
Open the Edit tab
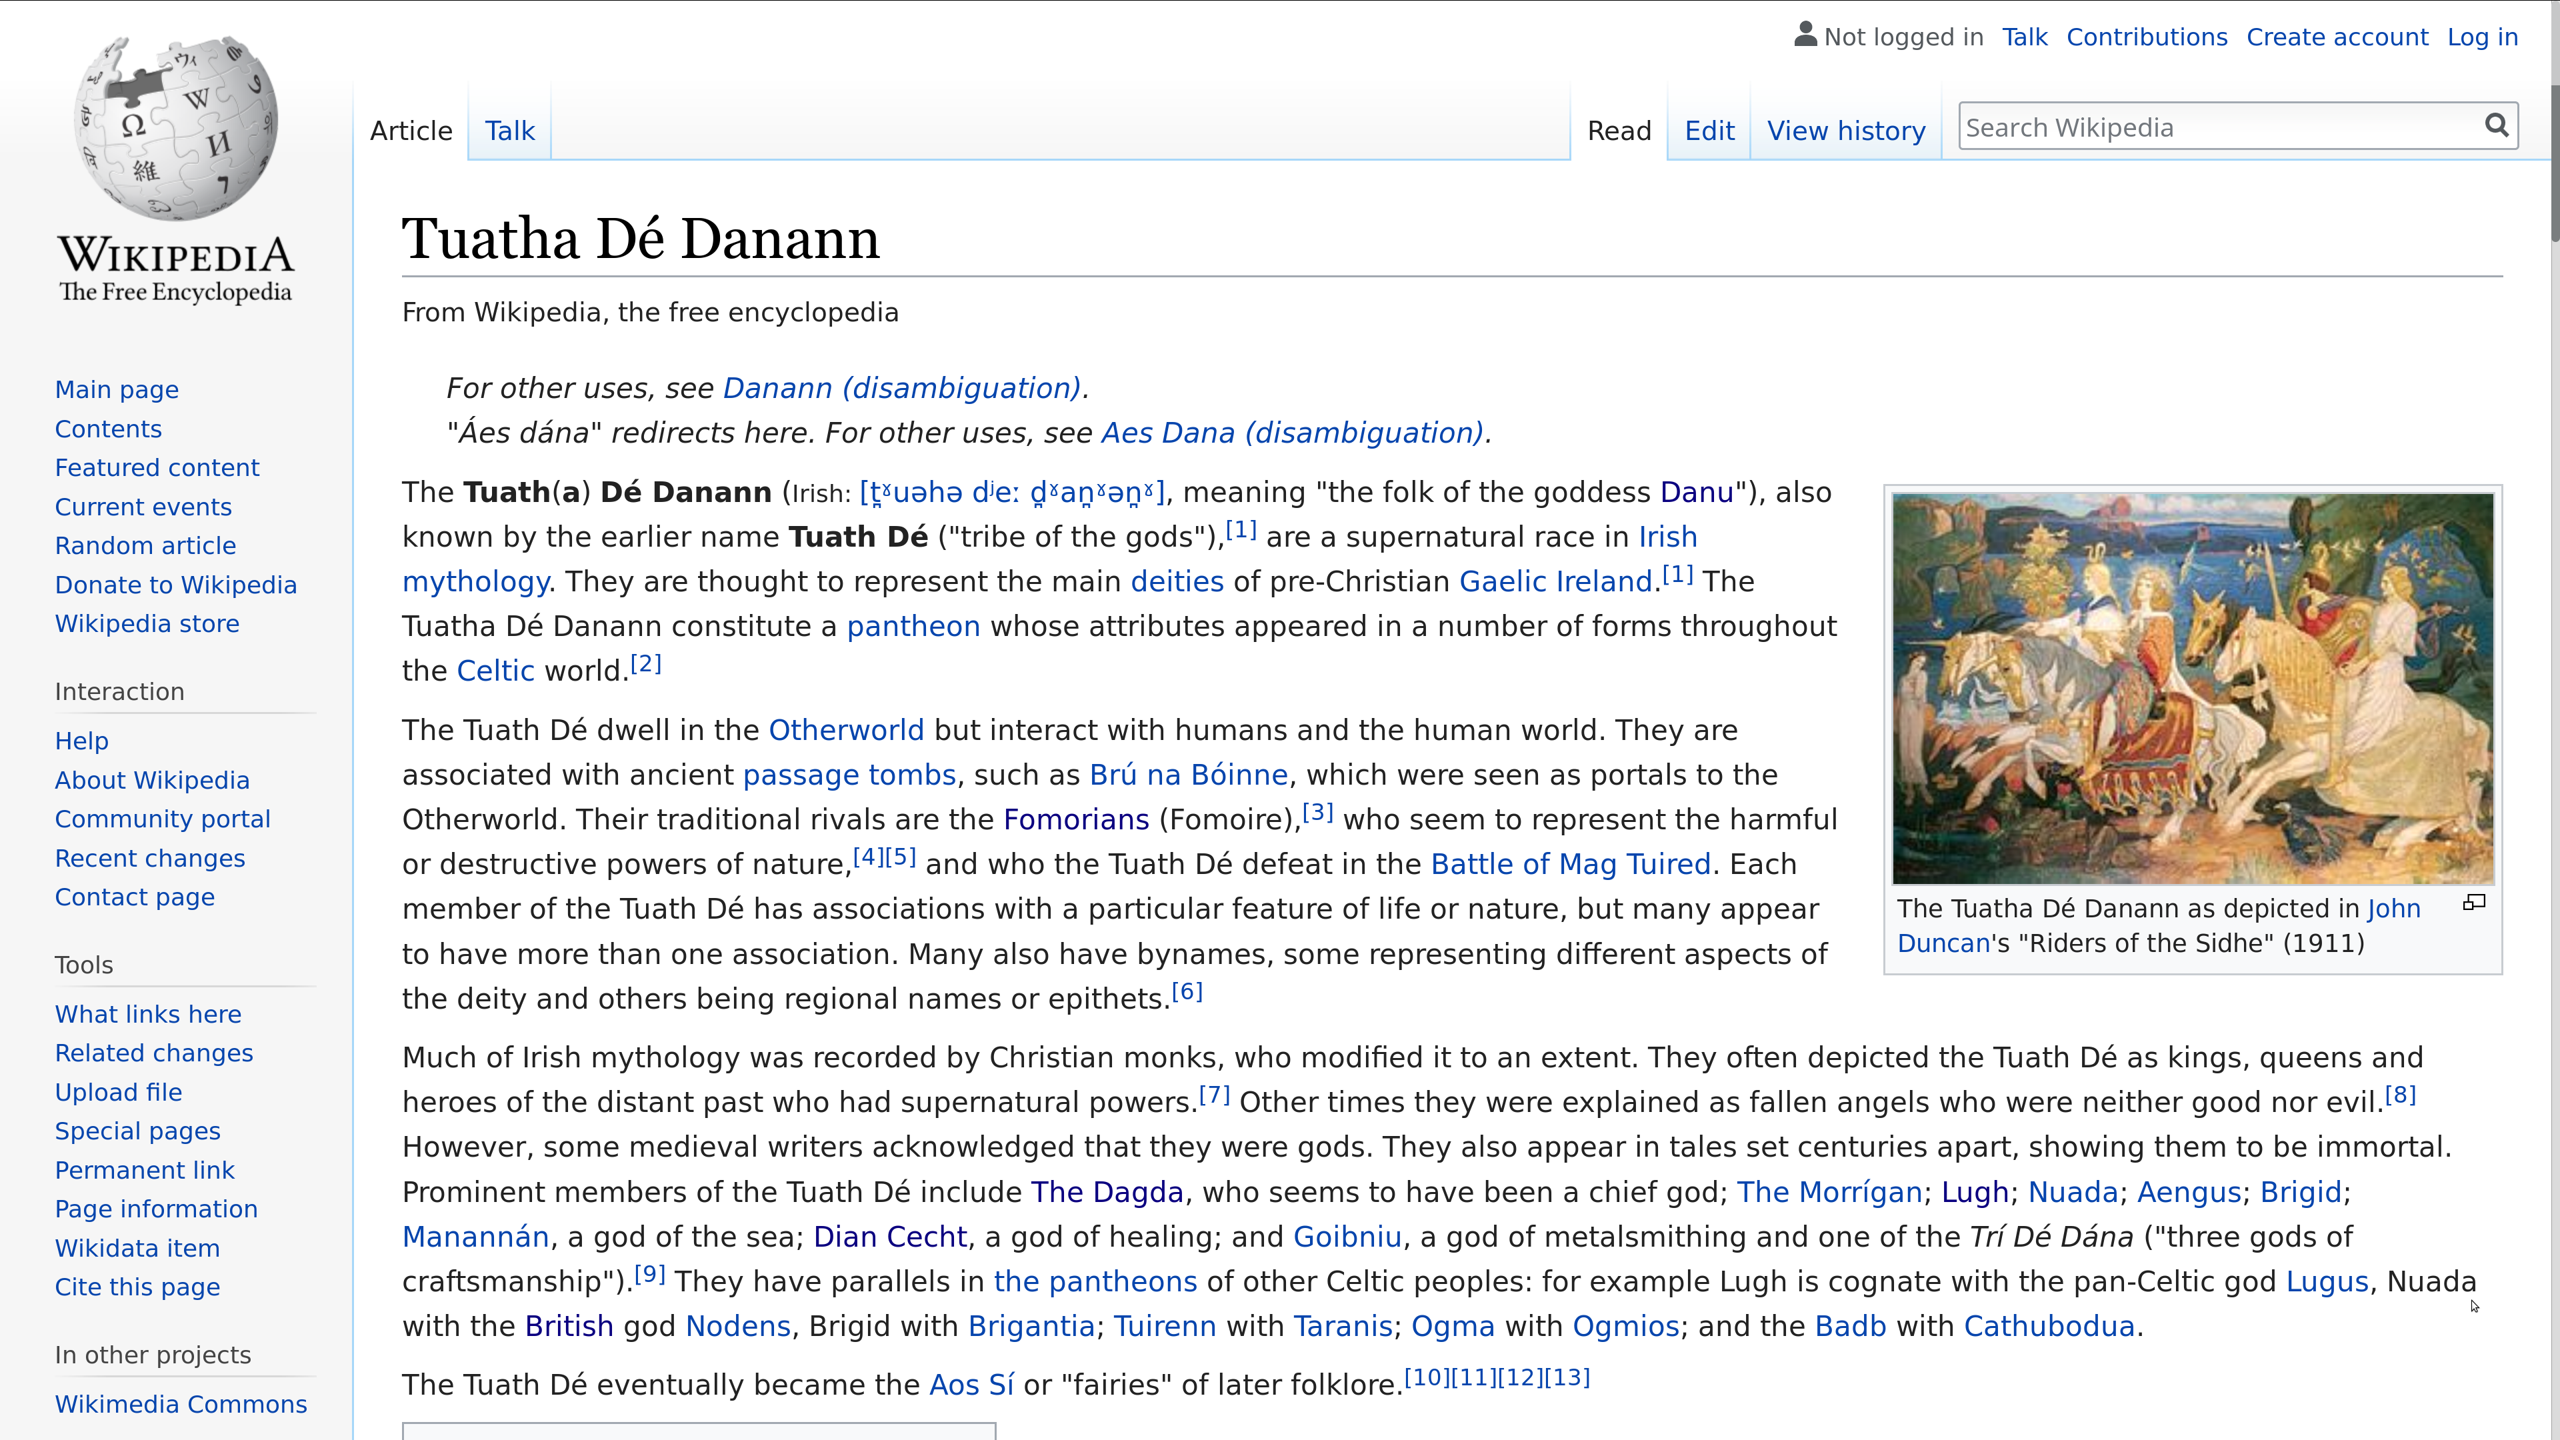coord(1709,131)
